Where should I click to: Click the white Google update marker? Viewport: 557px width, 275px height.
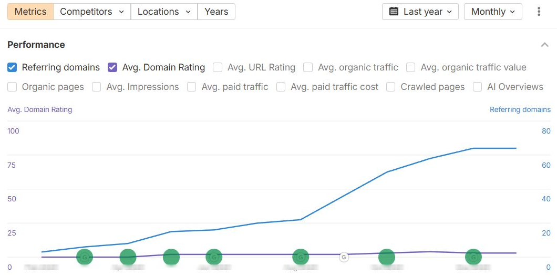coord(344,257)
